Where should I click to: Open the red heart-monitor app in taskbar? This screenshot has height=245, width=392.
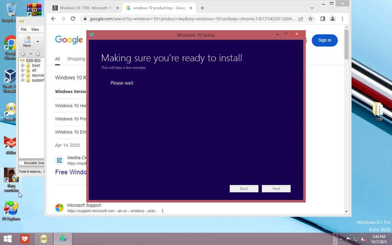[25, 239]
